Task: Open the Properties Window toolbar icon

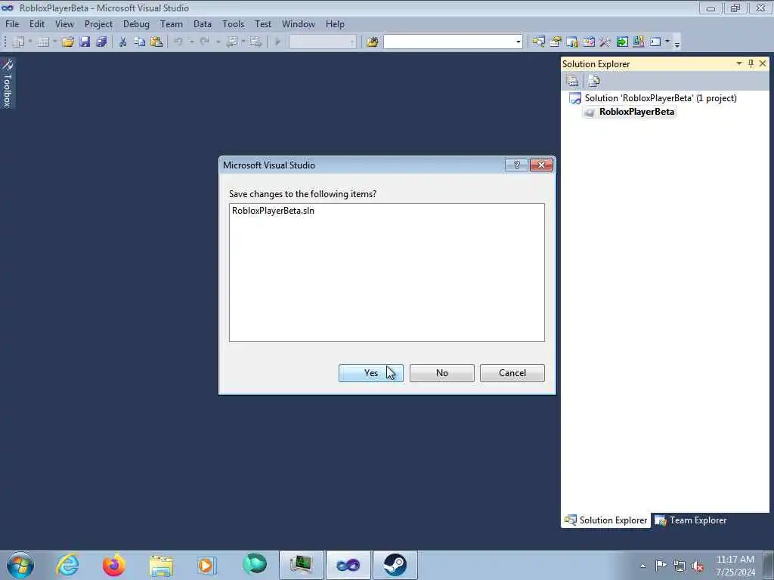Action: pyautogui.click(x=556, y=42)
